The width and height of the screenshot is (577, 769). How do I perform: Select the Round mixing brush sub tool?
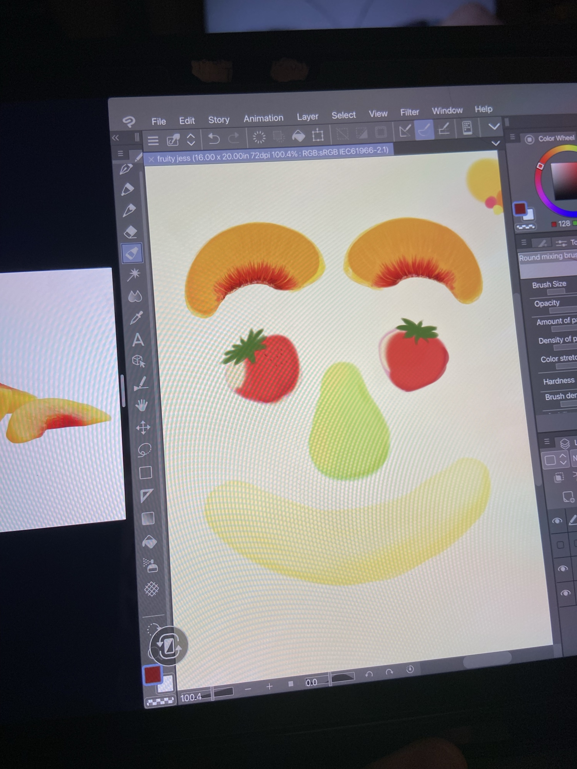[x=547, y=257]
